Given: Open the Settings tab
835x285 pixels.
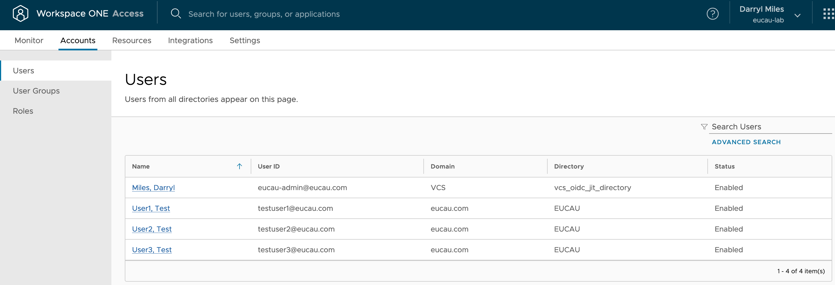Looking at the screenshot, I should pos(245,41).
